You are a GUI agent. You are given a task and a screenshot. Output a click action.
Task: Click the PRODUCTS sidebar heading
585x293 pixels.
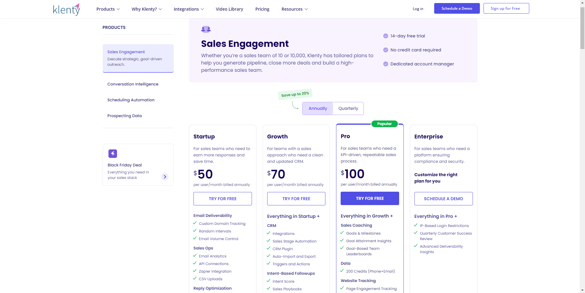click(x=114, y=27)
